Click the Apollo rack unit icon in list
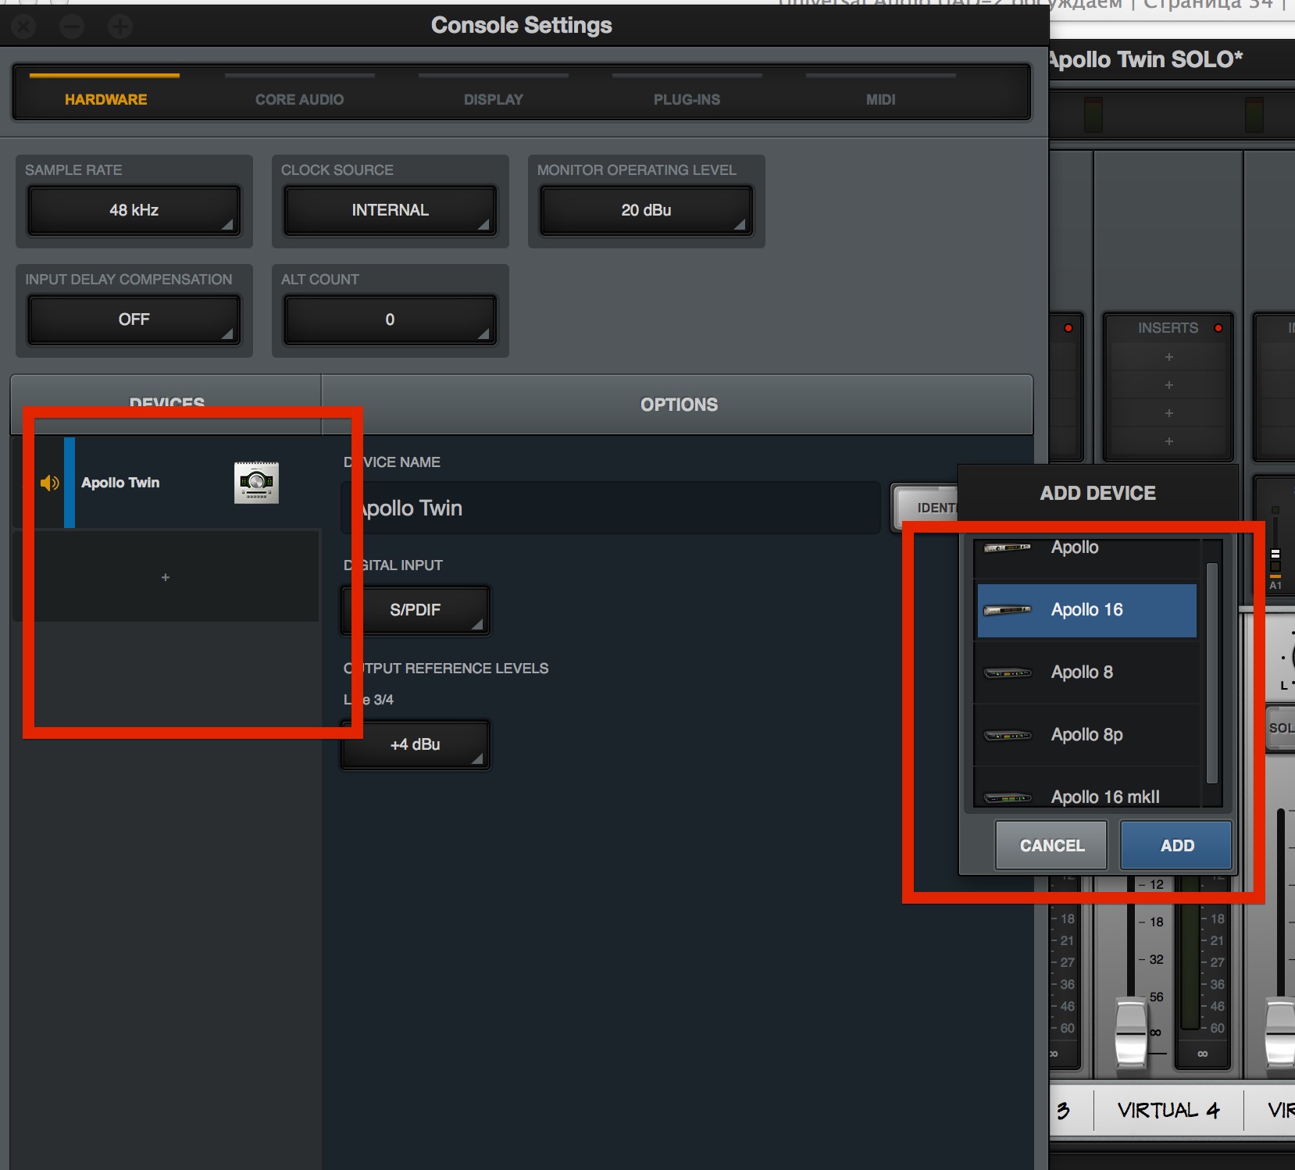The width and height of the screenshot is (1295, 1170). coord(1007,548)
